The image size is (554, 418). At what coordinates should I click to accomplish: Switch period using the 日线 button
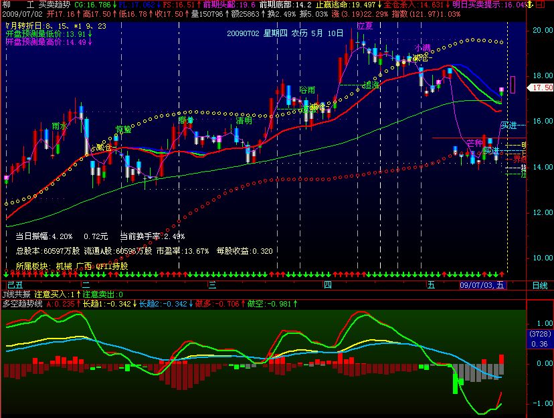pyautogui.click(x=540, y=285)
